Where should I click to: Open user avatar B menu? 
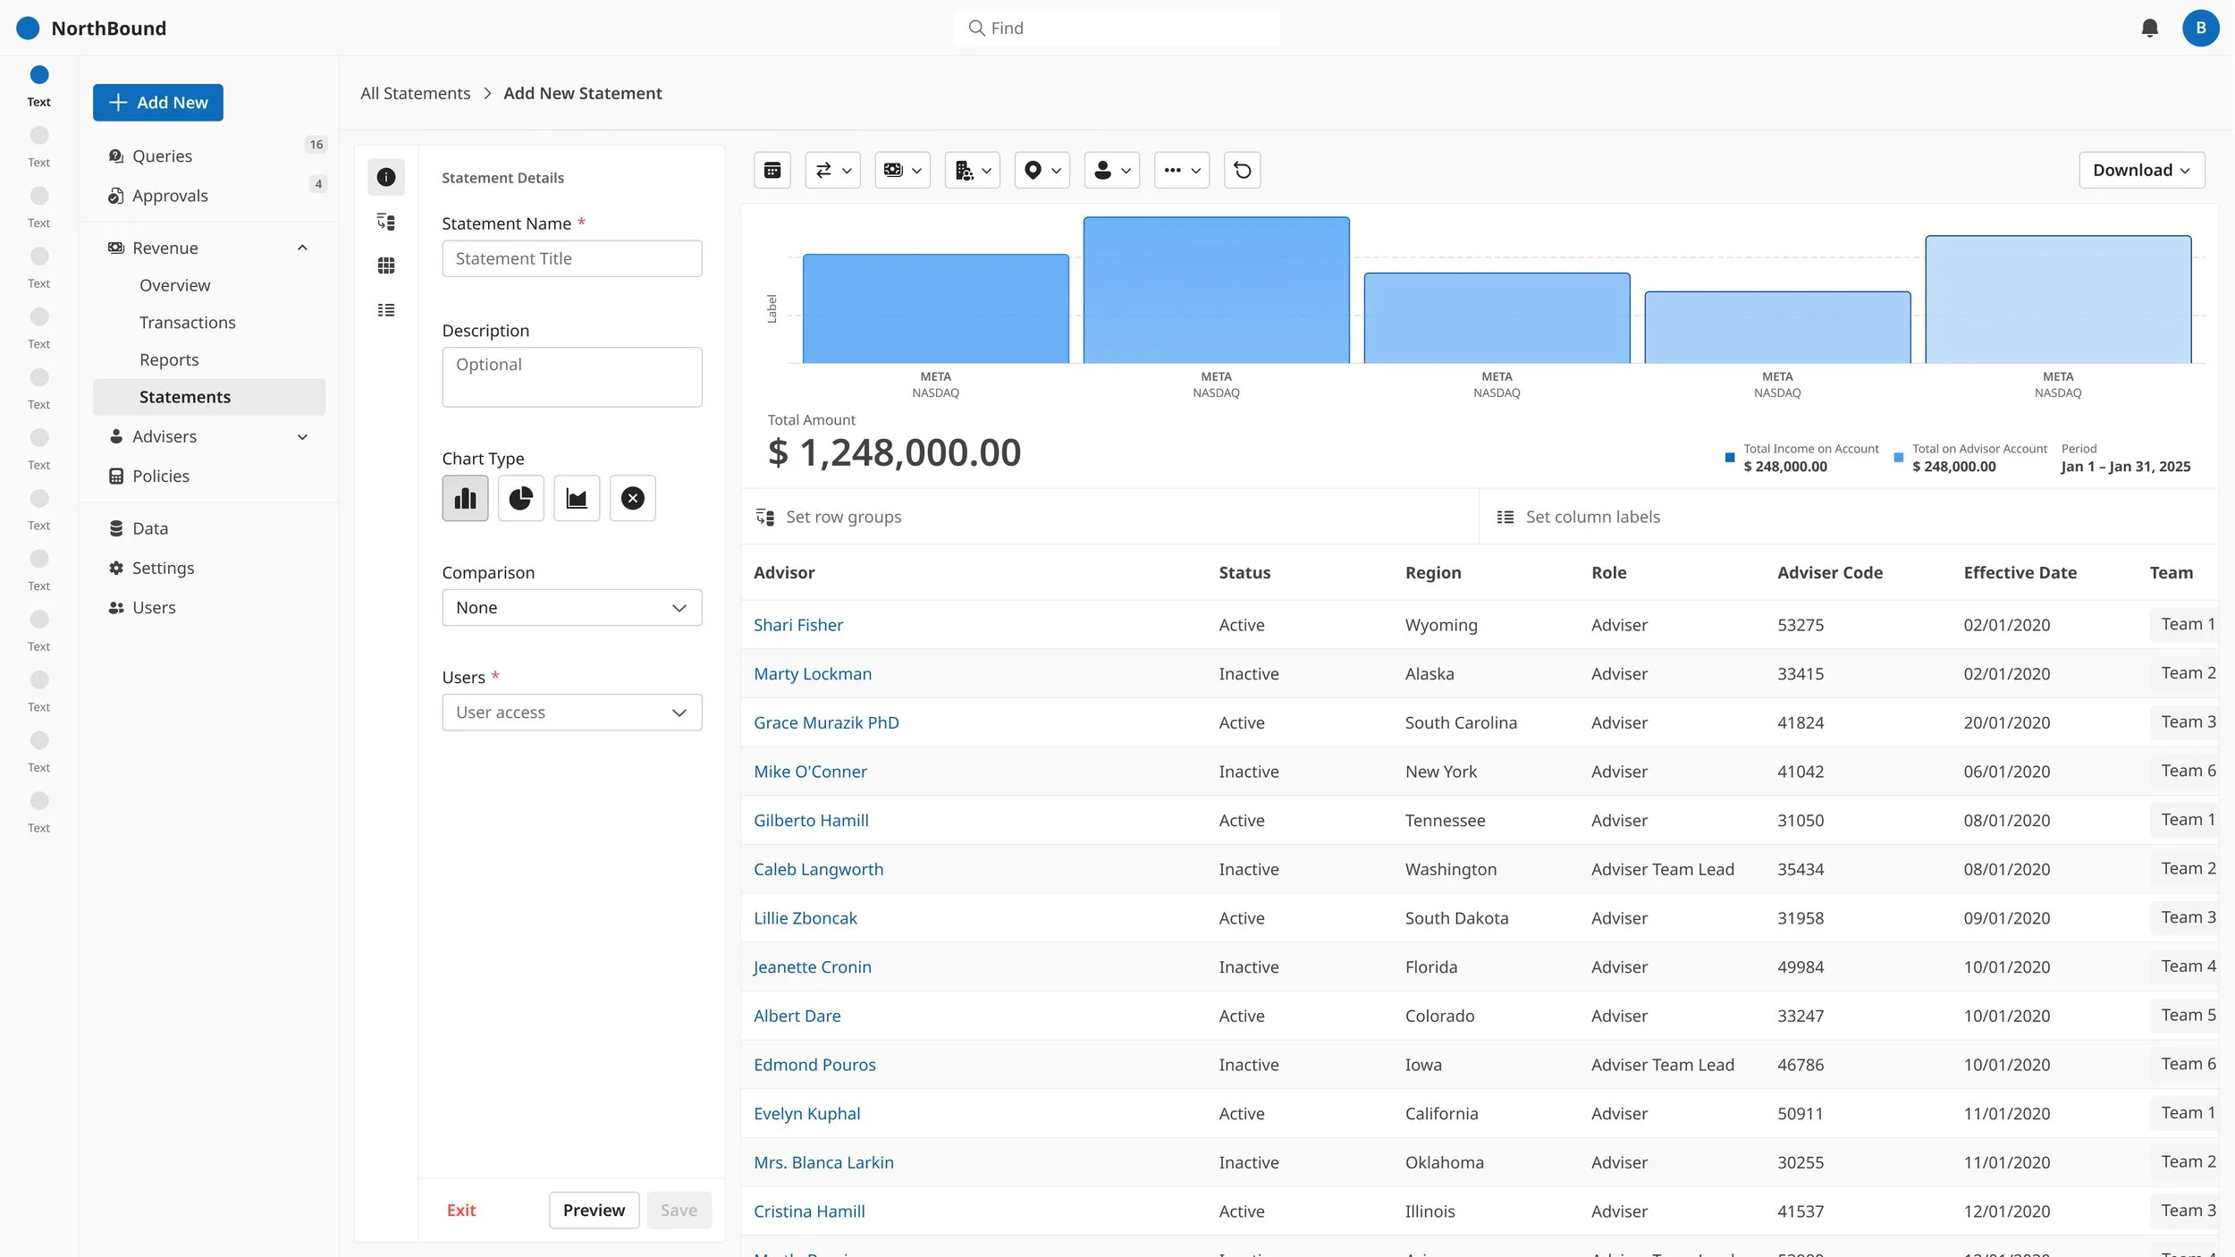click(x=2200, y=28)
